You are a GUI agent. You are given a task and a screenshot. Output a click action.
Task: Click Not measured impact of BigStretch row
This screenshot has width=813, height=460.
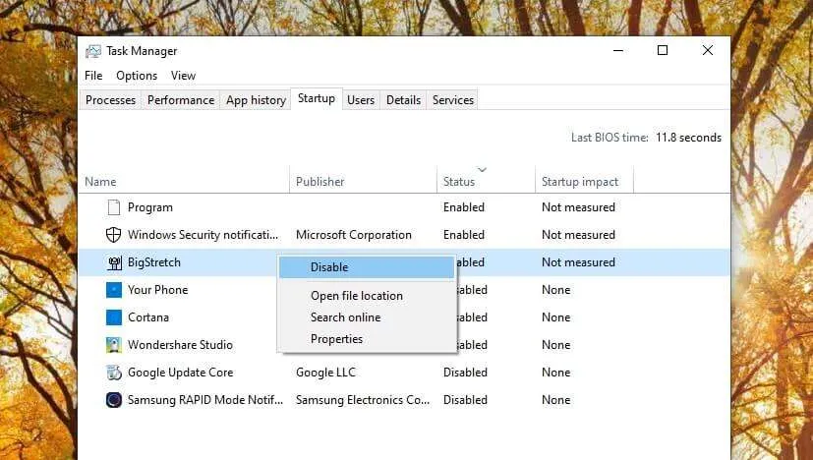pyautogui.click(x=578, y=262)
